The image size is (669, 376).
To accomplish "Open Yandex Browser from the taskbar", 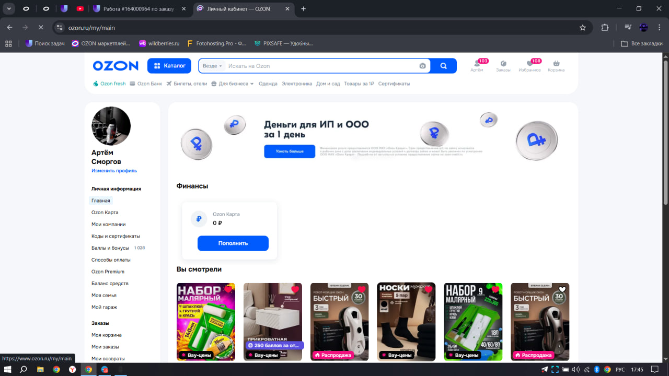I will coord(73,369).
